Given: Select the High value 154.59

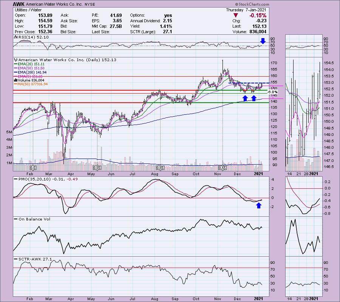Looking at the screenshot, I should (45, 21).
